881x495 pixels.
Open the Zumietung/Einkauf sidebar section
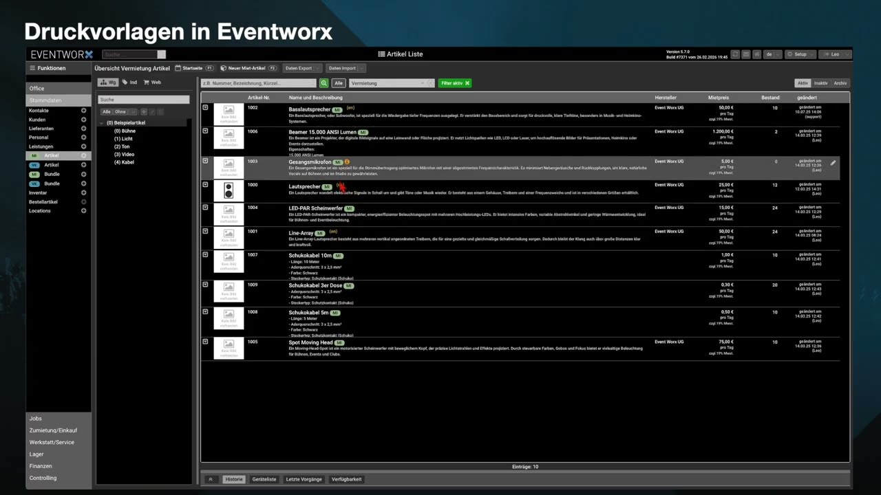(59, 430)
